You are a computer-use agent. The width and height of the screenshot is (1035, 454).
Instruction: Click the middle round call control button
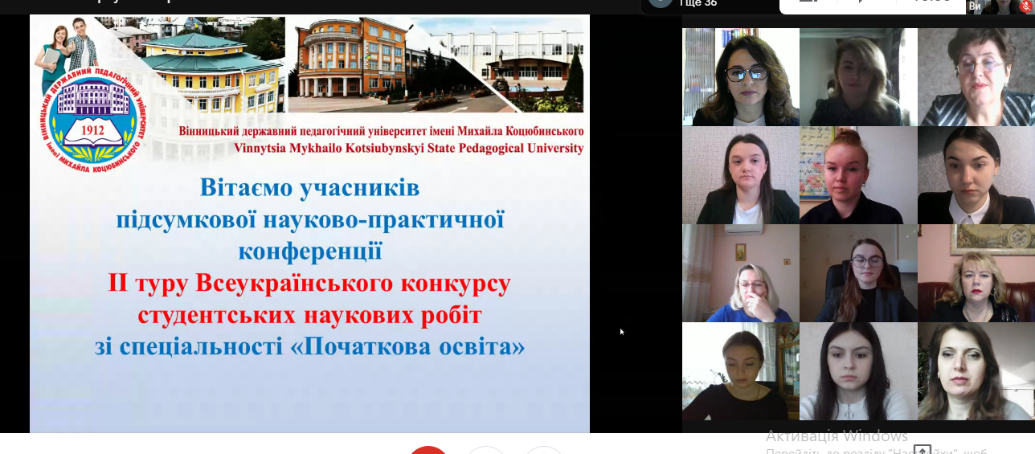coord(486,450)
